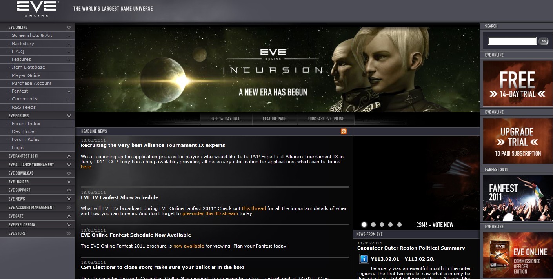Image resolution: width=553 pixels, height=279 pixels.
Task: Open the Feature Page tab
Action: (x=274, y=119)
